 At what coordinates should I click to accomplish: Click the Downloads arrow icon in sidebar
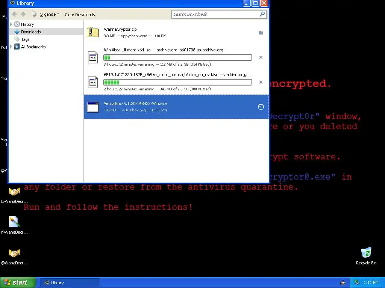point(17,31)
